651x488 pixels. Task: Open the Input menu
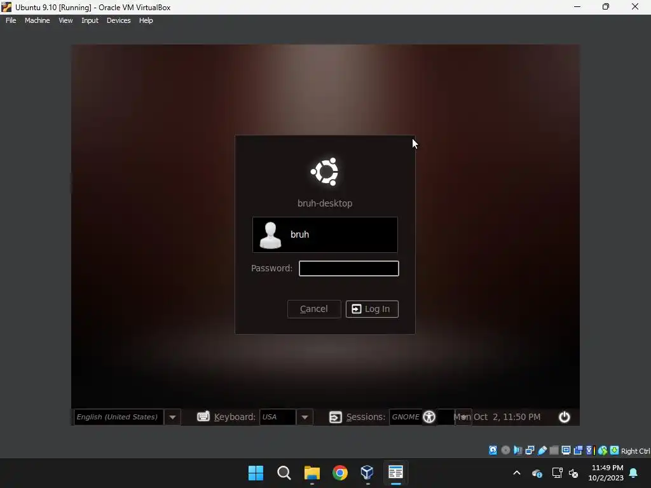point(90,20)
